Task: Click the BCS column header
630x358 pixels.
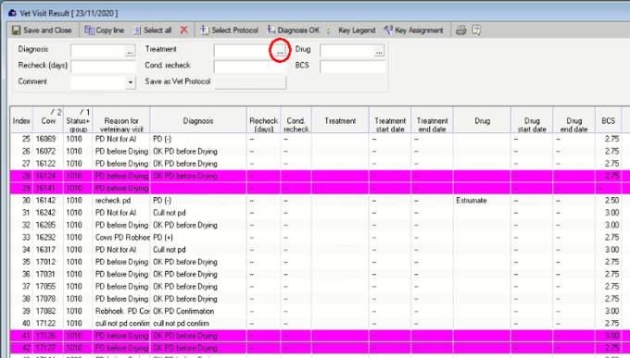Action: (609, 120)
